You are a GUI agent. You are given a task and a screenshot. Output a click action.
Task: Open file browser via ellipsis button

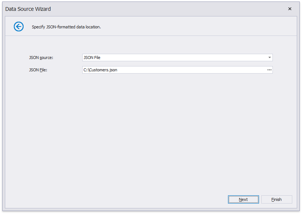(269, 70)
